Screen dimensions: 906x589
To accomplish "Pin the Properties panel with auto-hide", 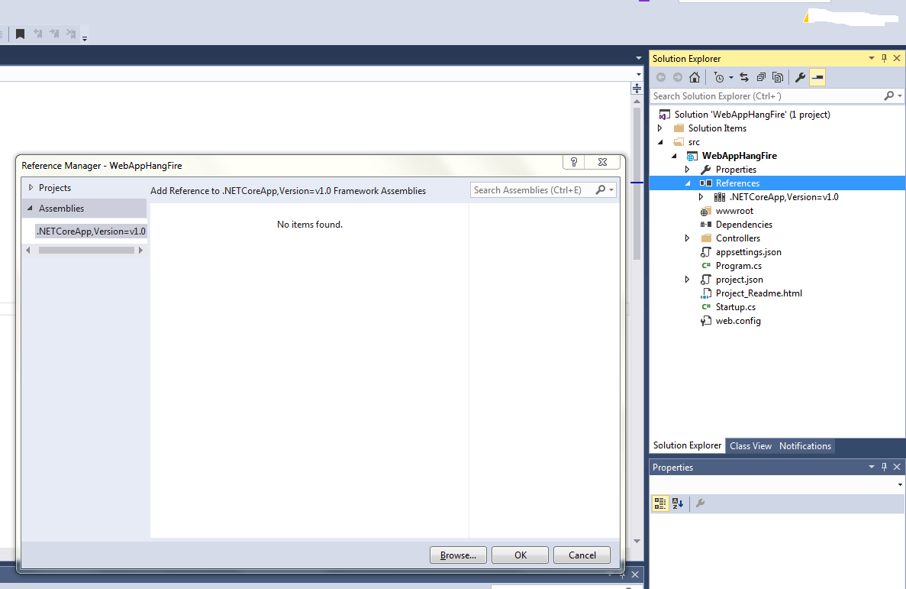I will pos(884,467).
